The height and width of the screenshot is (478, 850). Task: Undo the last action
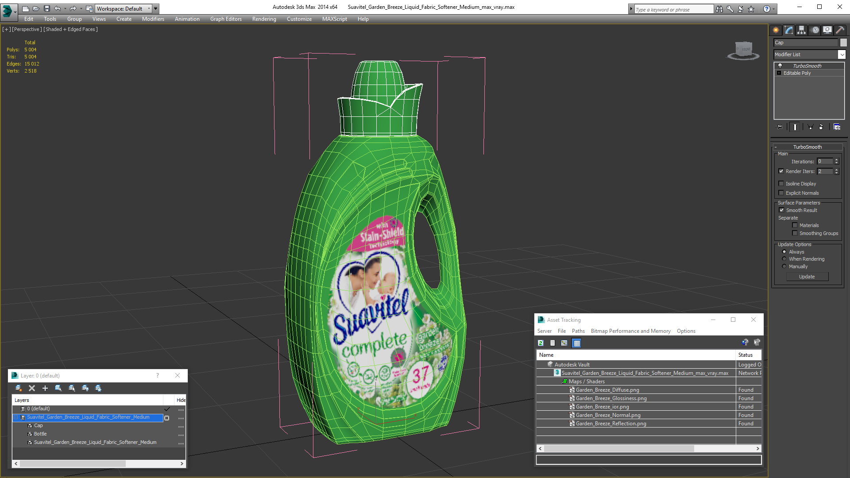point(58,8)
